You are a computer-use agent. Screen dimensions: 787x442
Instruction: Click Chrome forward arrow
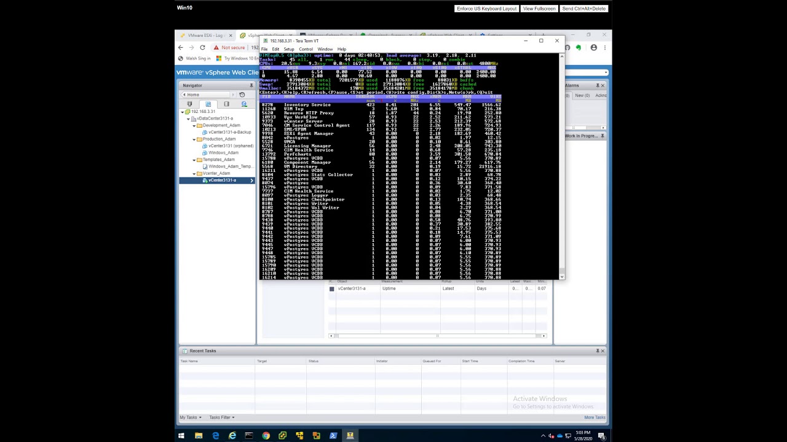[x=191, y=47]
